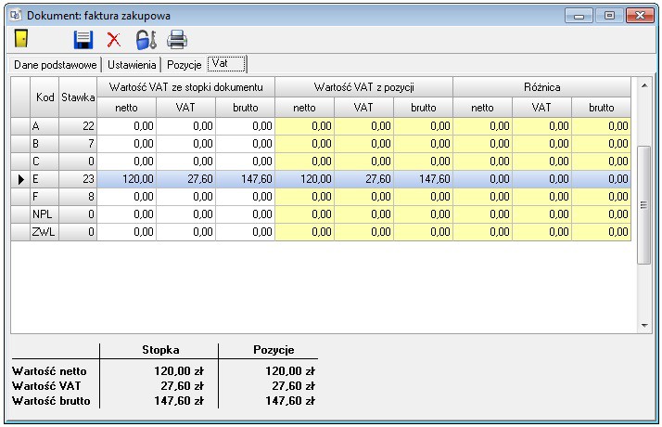Select code cell B

[x=45, y=144]
